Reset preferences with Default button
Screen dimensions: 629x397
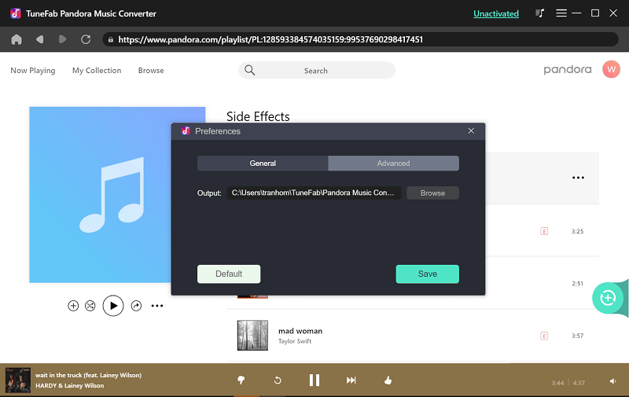[x=229, y=274]
